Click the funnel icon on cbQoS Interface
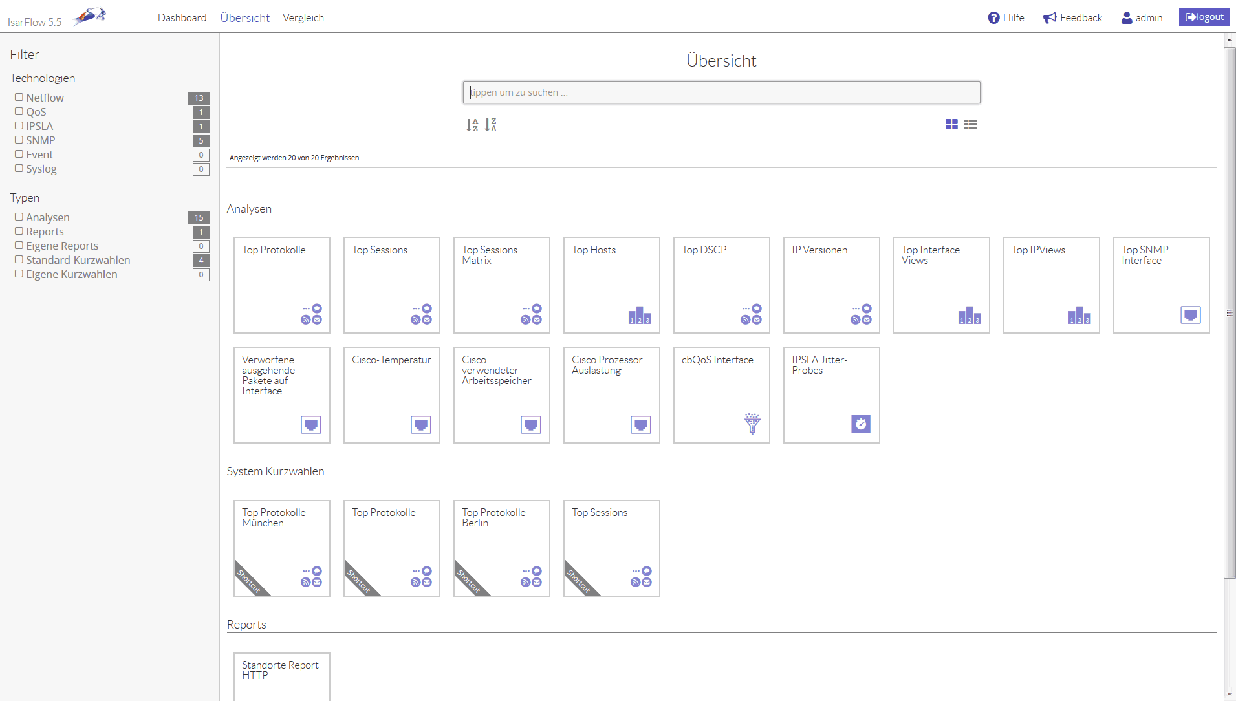 click(x=752, y=425)
